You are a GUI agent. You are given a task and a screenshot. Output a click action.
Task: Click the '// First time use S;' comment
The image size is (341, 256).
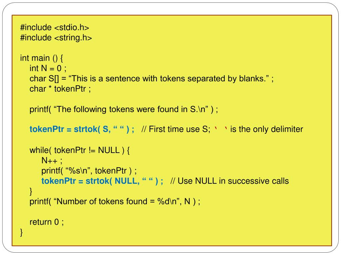[x=176, y=129]
